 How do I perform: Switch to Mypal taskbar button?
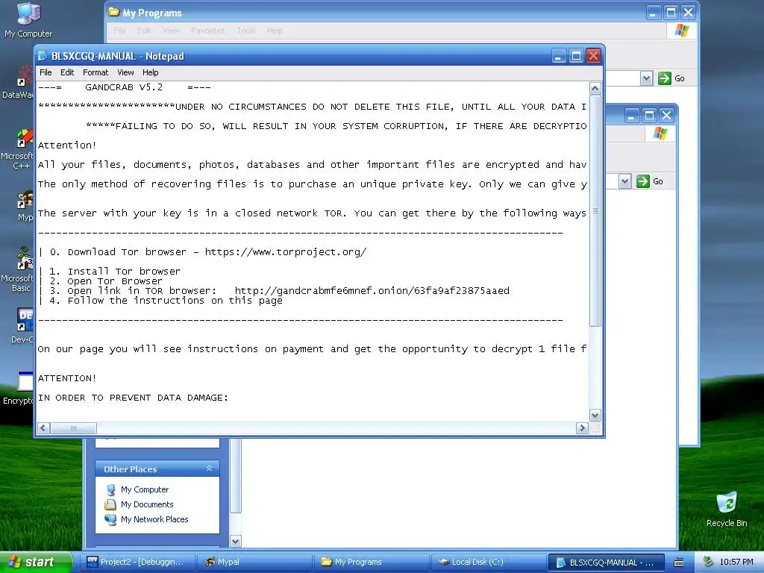[254, 562]
